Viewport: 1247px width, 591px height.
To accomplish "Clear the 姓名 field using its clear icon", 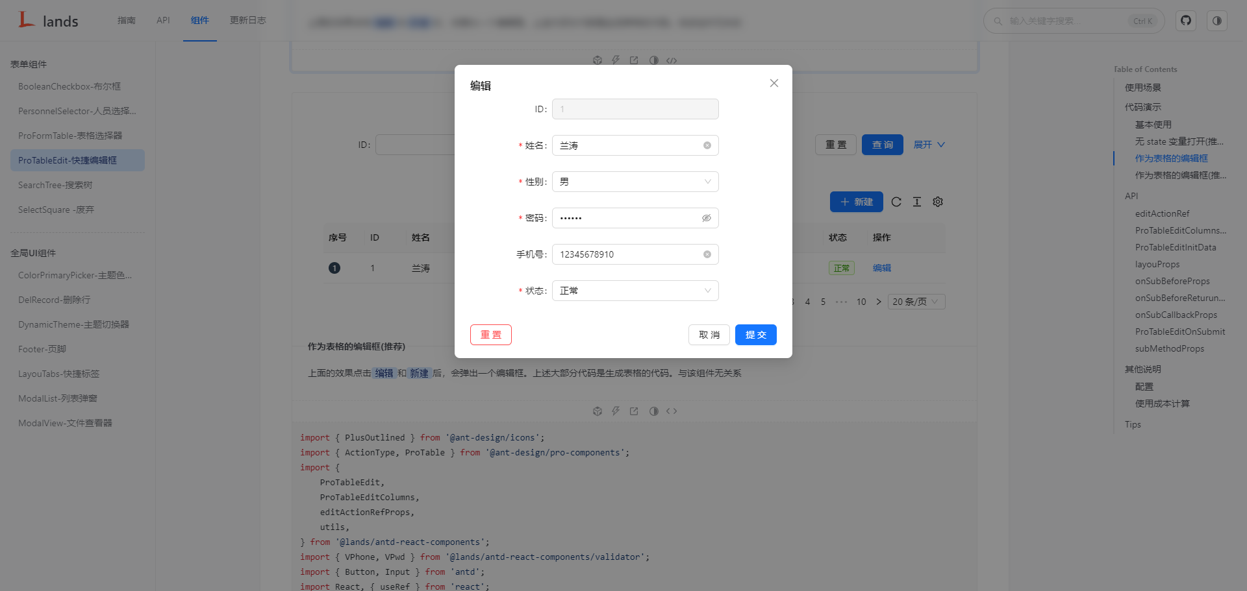I will pos(707,145).
